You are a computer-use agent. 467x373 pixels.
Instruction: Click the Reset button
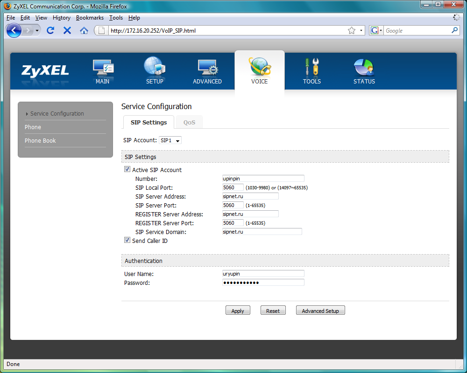click(273, 310)
